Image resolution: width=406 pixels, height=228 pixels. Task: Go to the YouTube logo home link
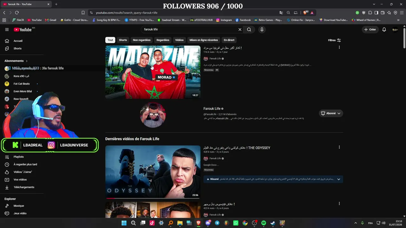[x=23, y=29]
